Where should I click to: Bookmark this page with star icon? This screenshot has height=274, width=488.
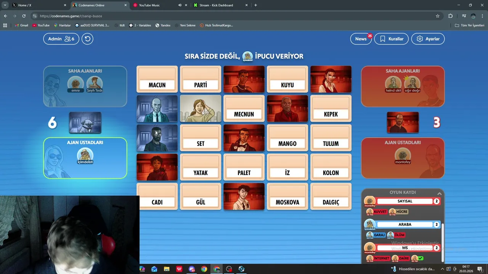[x=438, y=16]
